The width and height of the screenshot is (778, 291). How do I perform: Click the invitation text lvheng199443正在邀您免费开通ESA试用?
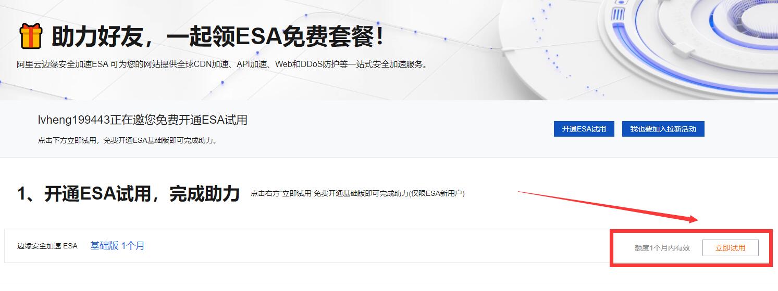tap(142, 120)
